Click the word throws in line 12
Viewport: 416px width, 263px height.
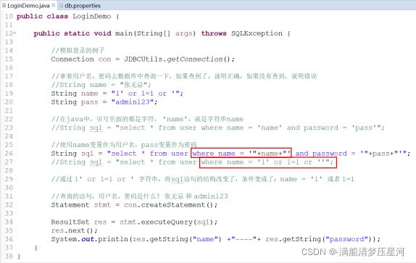click(214, 33)
